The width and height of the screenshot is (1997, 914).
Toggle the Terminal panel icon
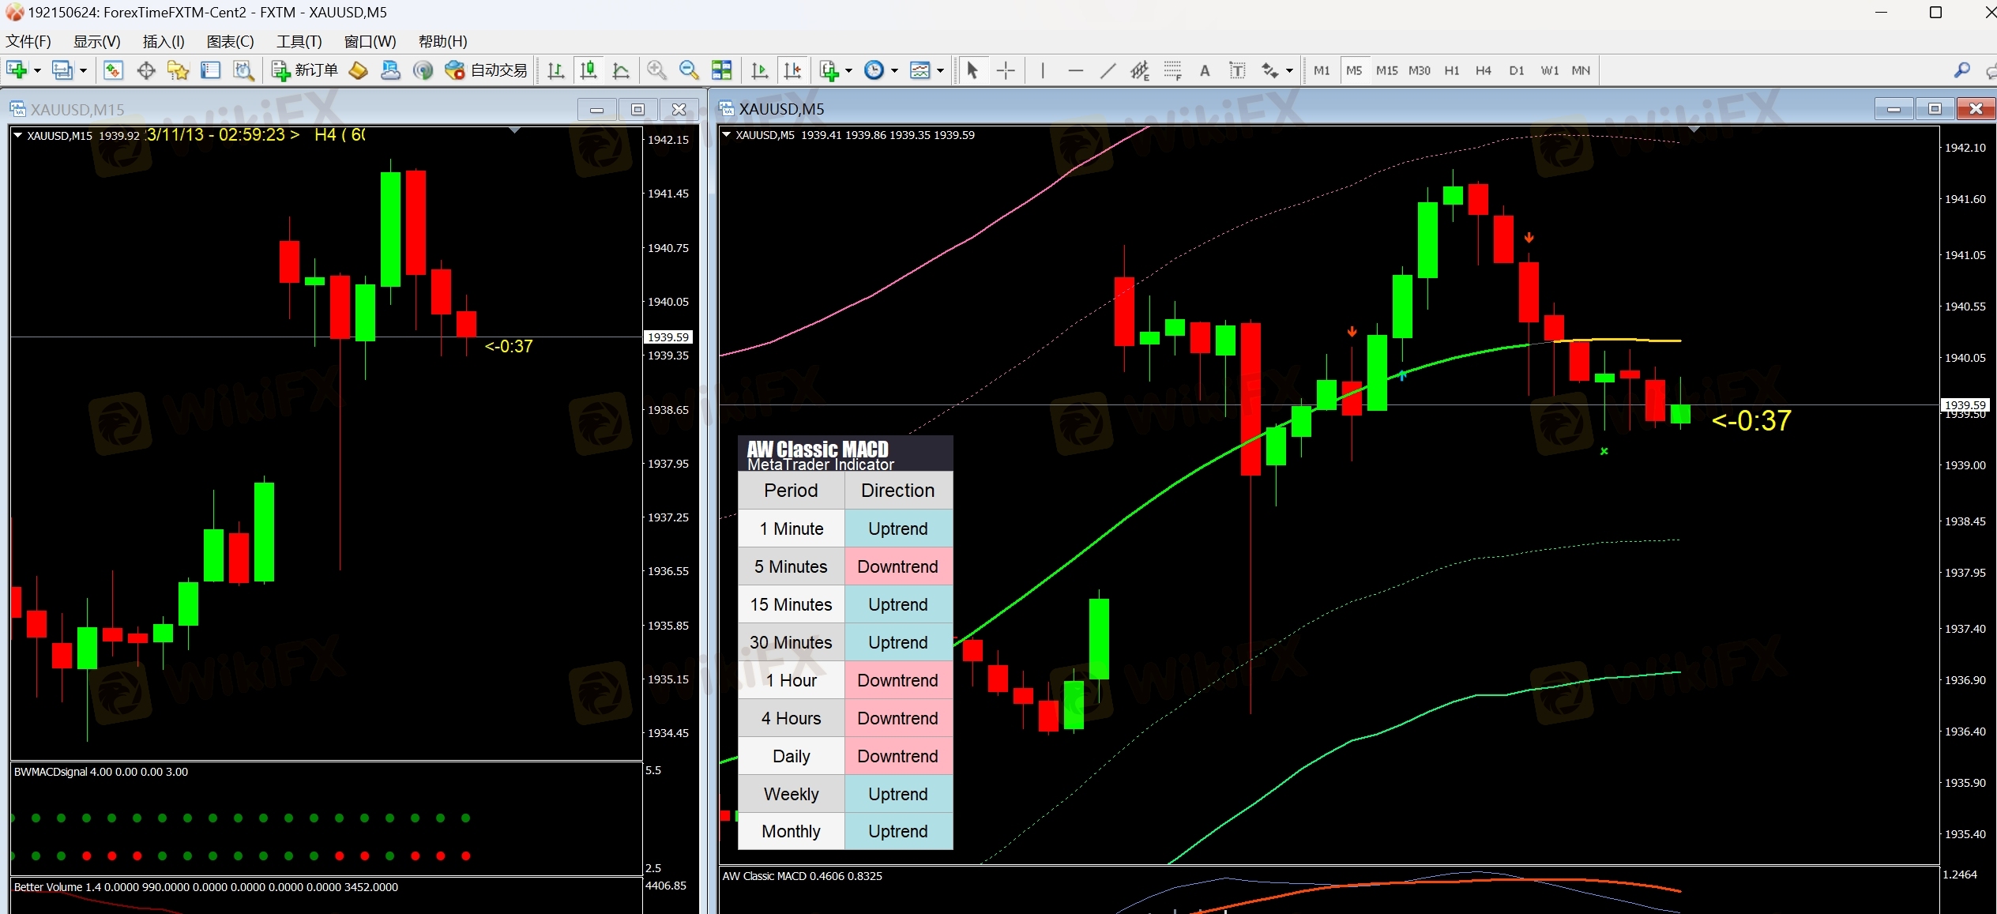point(211,70)
